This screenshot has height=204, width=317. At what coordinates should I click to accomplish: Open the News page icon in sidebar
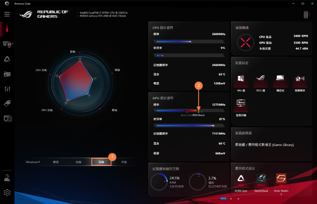pos(8,118)
